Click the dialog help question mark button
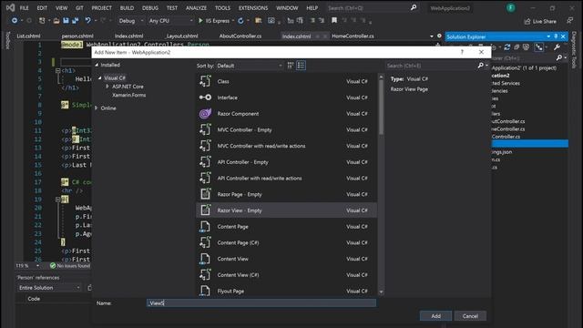Image resolution: width=583 pixels, height=328 pixels. pos(462,53)
